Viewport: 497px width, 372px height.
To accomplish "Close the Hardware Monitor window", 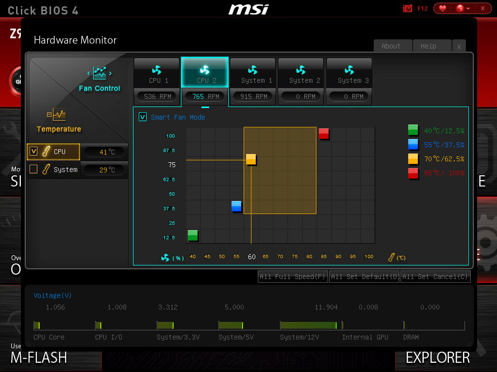I will coord(459,46).
